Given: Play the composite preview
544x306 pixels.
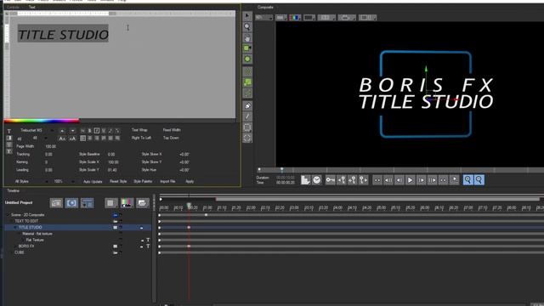Looking at the screenshot, I should point(410,180).
